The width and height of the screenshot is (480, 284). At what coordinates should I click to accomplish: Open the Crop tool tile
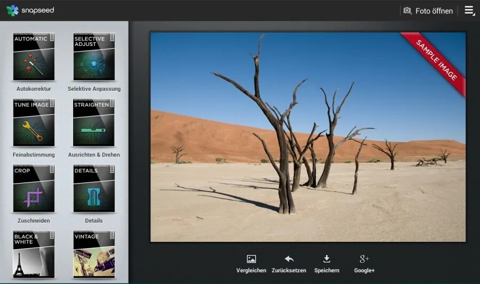tap(34, 188)
